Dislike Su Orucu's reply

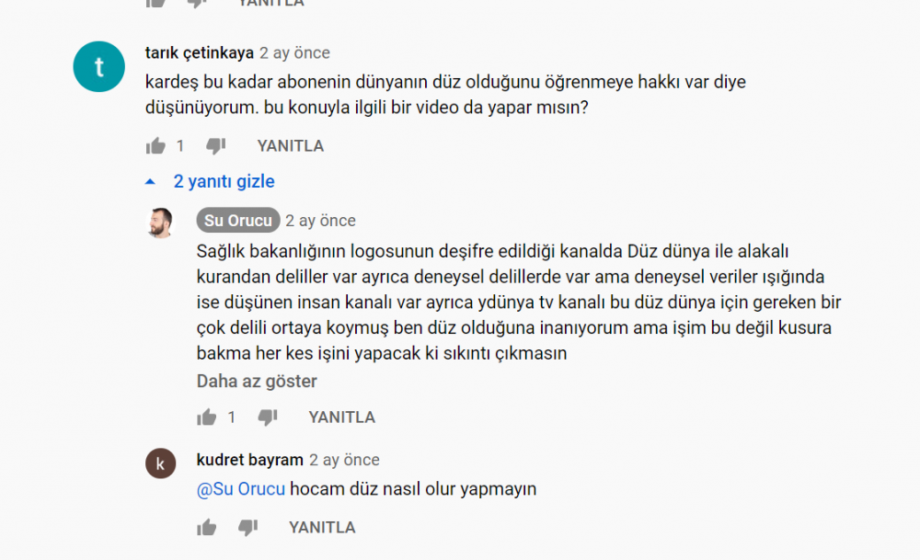coord(268,417)
